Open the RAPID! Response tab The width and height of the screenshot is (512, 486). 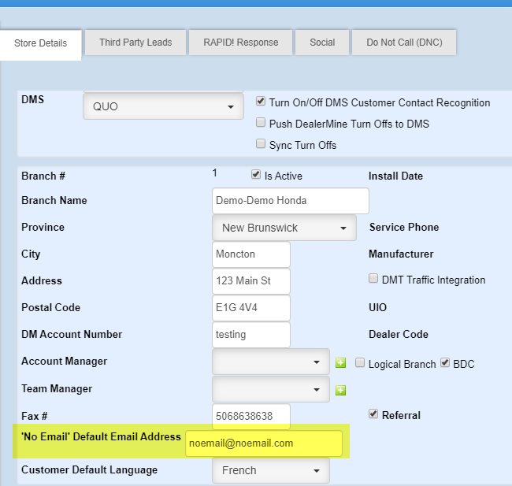(240, 43)
